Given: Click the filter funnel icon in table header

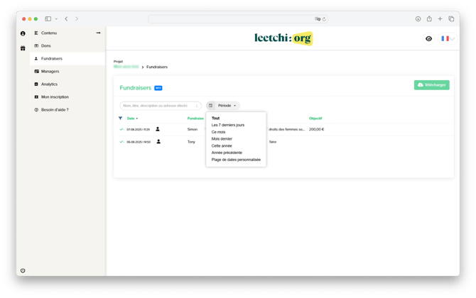Looking at the screenshot, I should tap(120, 118).
